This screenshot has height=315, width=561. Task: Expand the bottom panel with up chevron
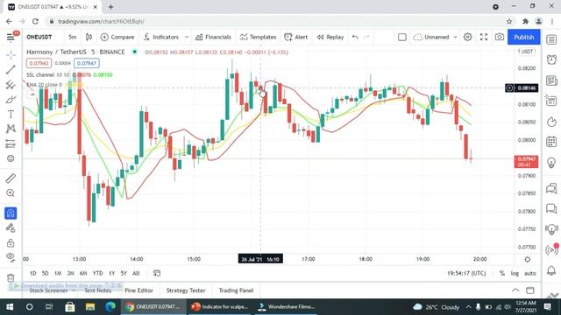[515, 290]
